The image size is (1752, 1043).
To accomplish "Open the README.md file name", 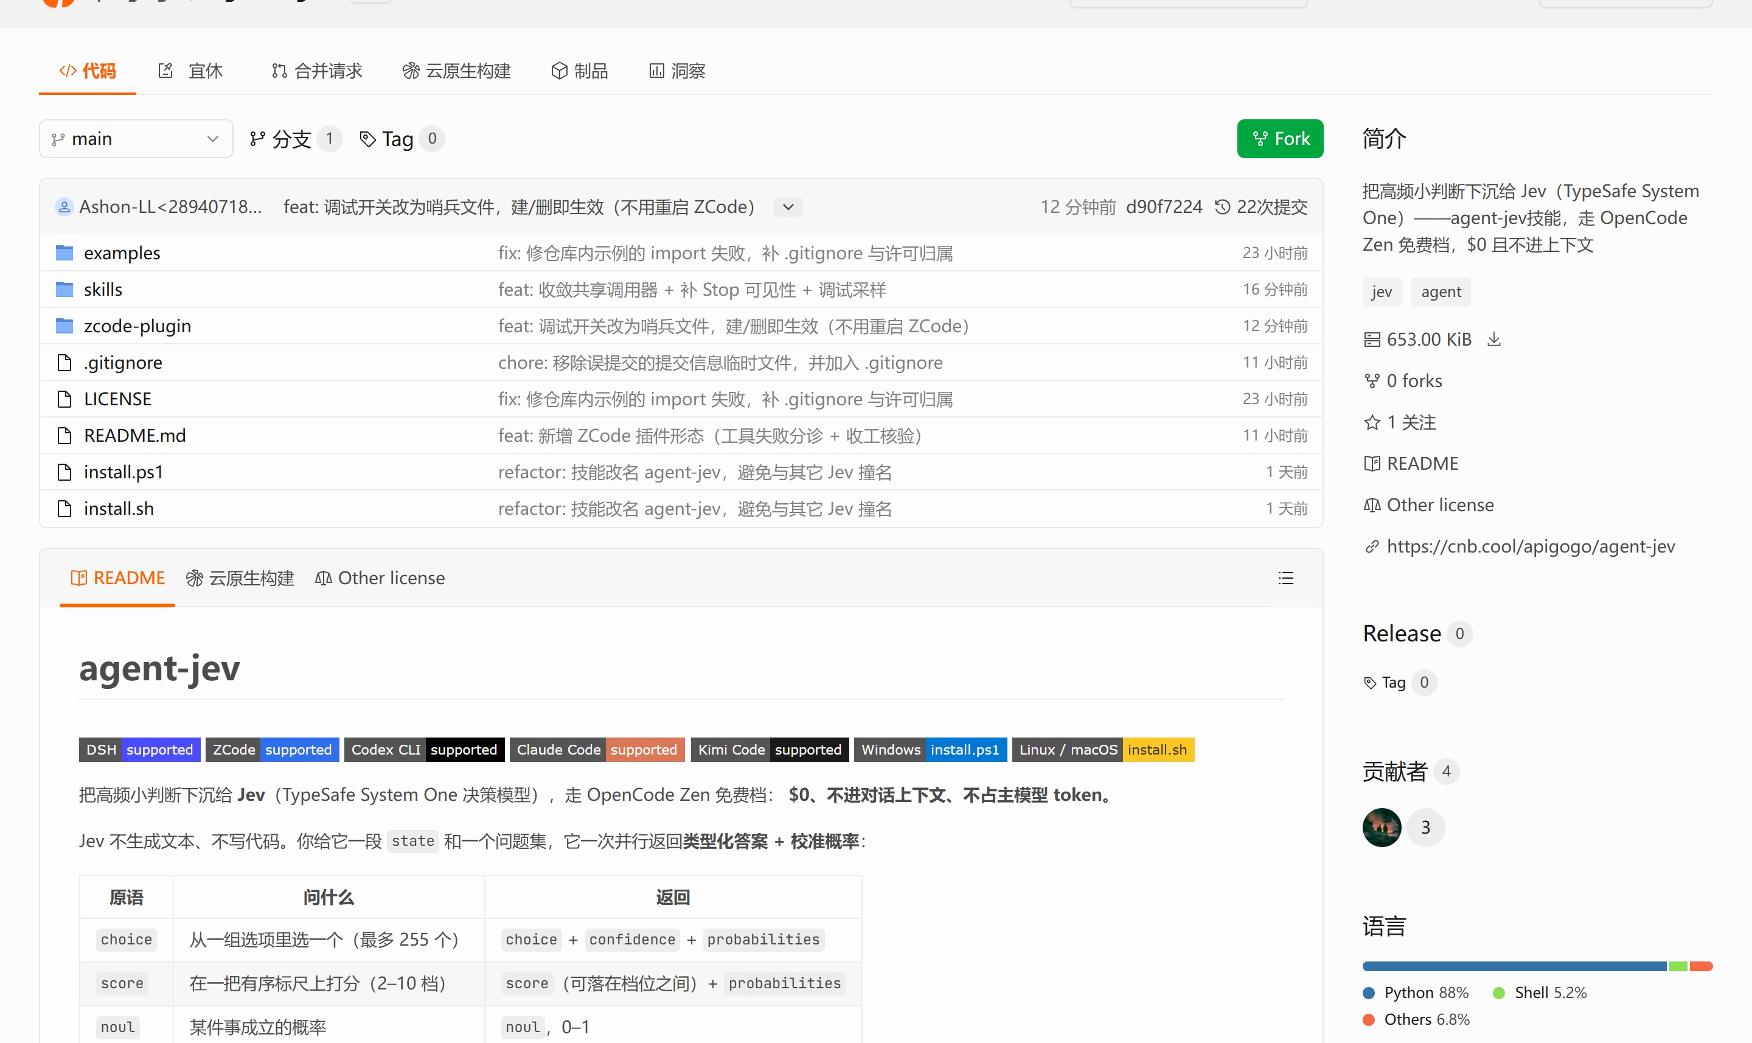I will (135, 435).
